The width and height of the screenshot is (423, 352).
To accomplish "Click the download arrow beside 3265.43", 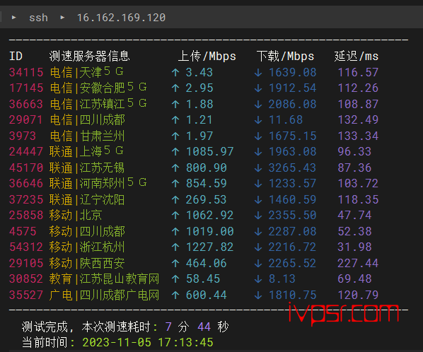I will pyautogui.click(x=258, y=168).
